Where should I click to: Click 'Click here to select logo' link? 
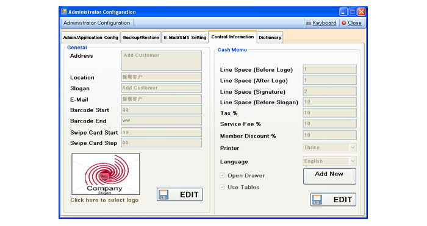point(104,200)
